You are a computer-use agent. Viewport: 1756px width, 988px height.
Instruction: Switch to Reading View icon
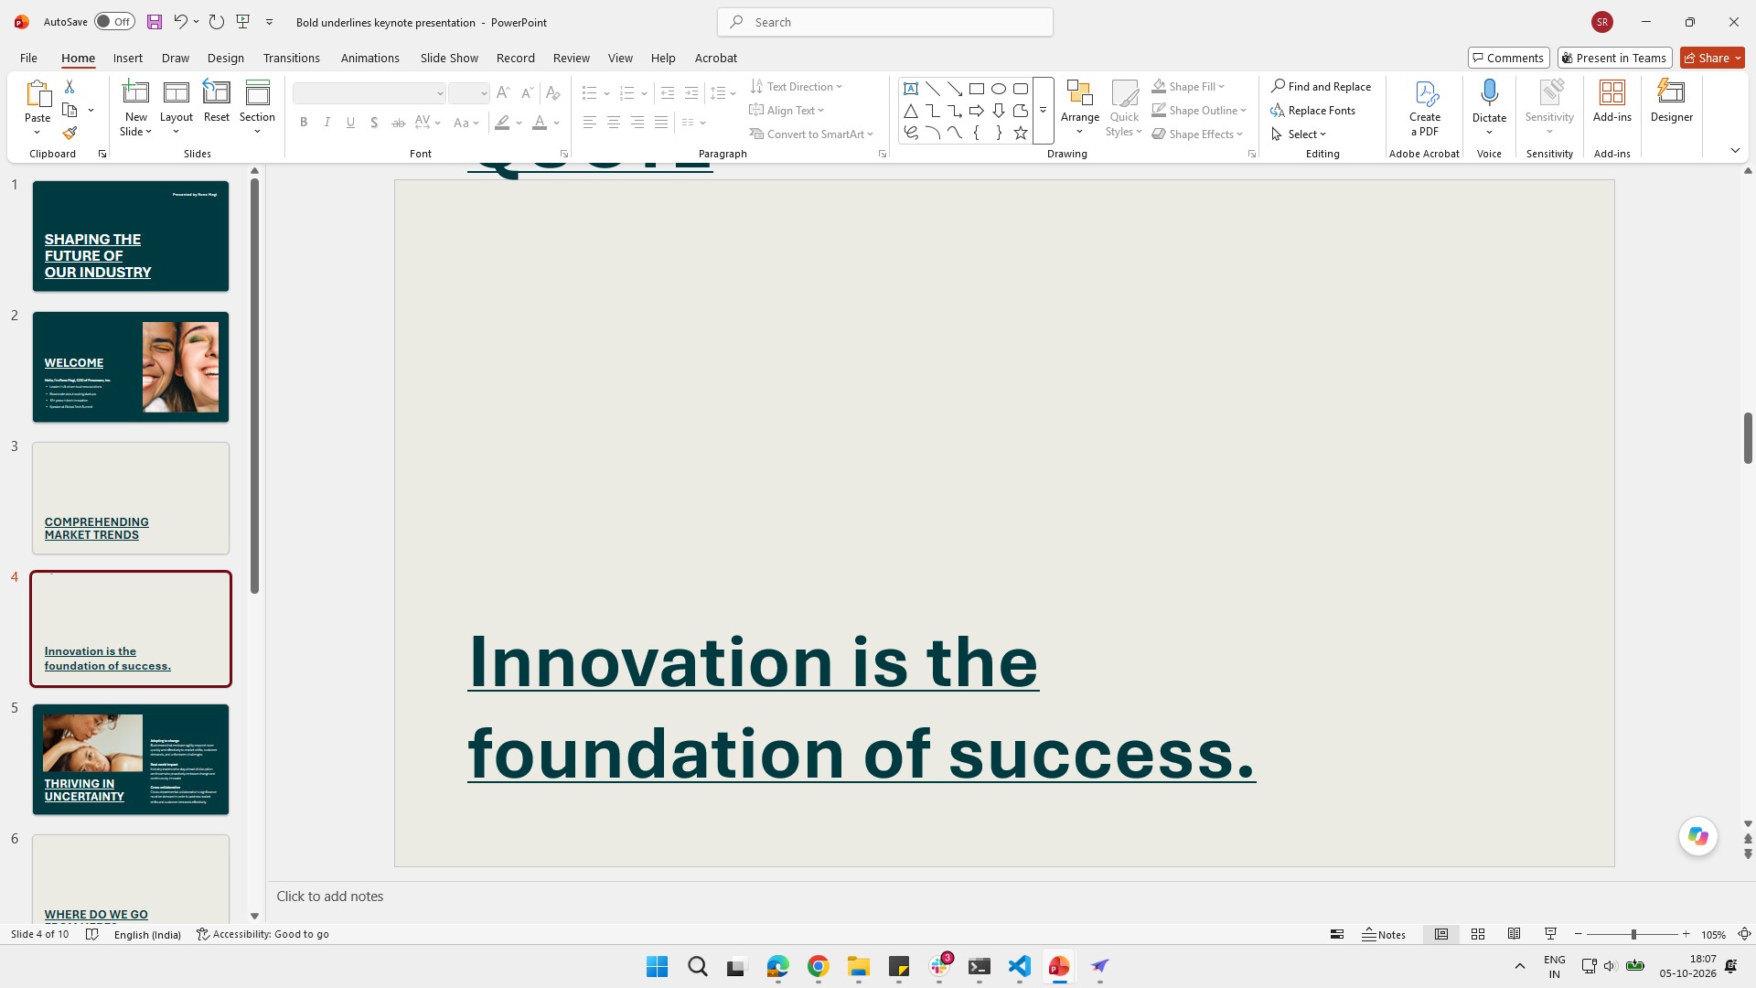point(1515,934)
